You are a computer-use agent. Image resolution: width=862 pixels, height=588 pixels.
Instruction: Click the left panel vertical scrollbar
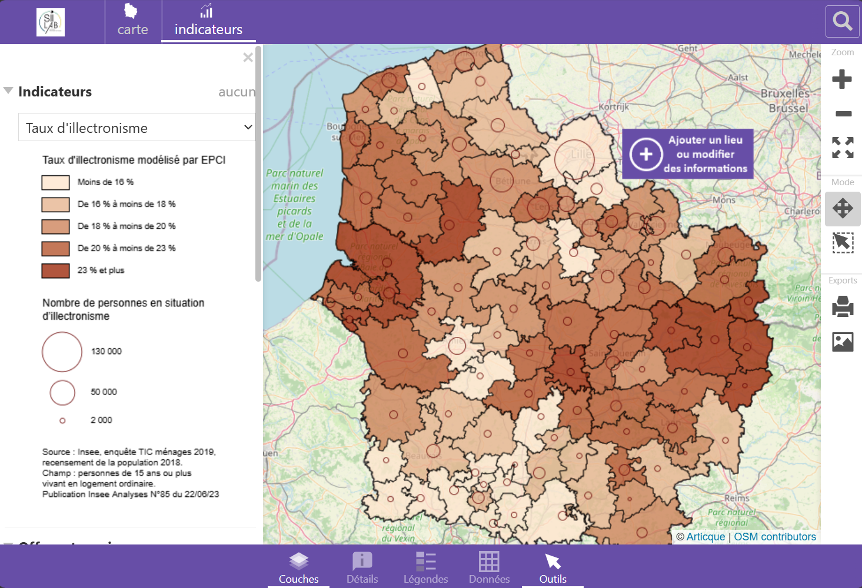(258, 163)
